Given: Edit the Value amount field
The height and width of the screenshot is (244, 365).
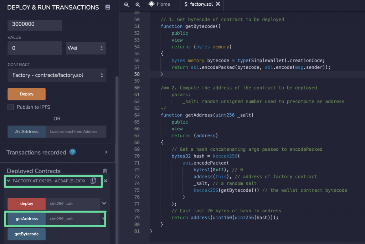Looking at the screenshot, I should pos(35,48).
